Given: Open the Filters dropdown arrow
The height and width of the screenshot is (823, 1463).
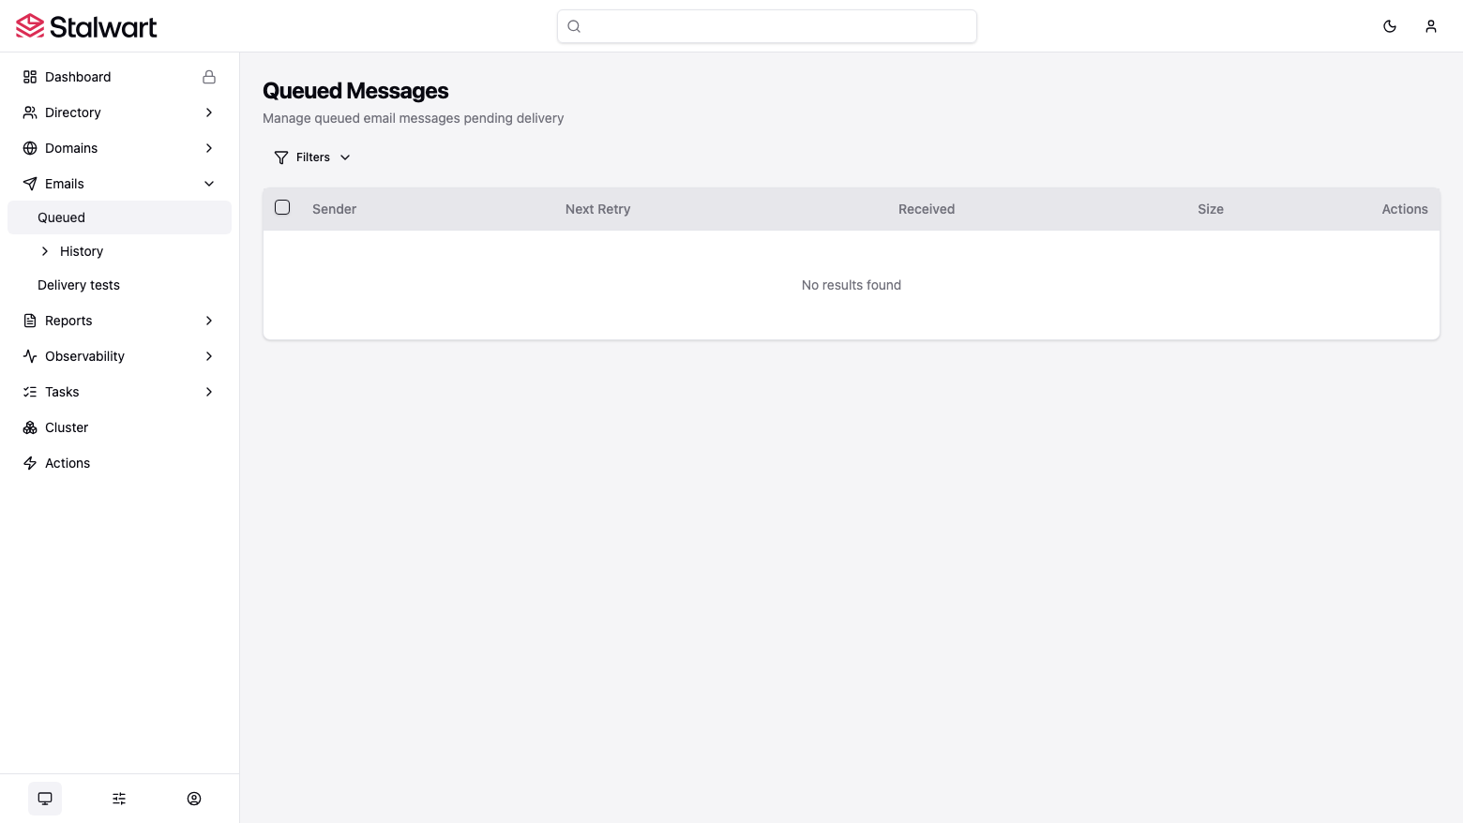Looking at the screenshot, I should tap(345, 157).
